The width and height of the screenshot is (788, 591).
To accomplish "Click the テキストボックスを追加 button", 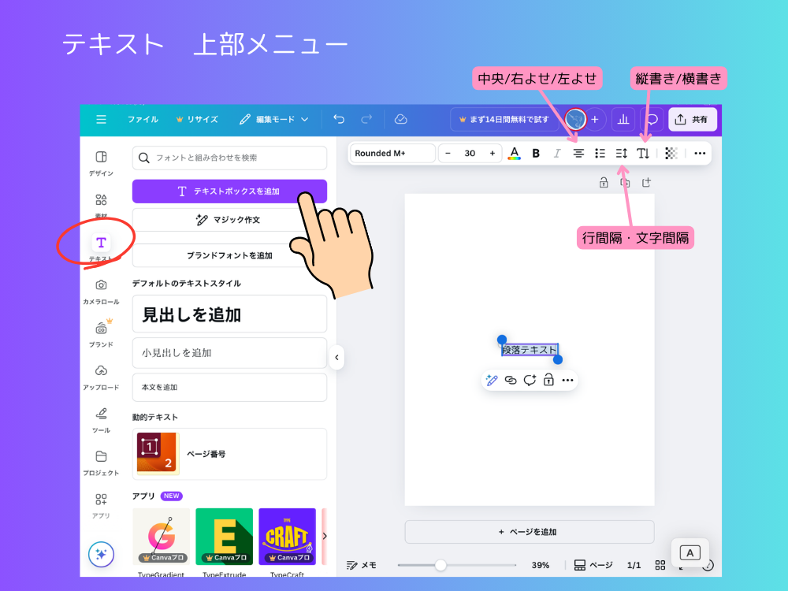I will 229,191.
